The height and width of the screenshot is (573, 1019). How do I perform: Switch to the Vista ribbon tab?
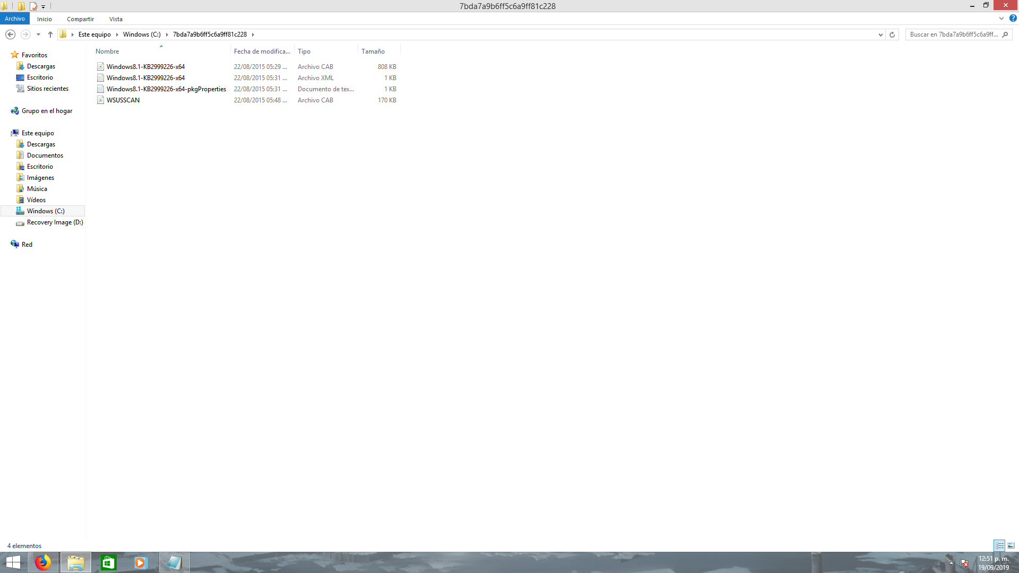click(x=116, y=19)
